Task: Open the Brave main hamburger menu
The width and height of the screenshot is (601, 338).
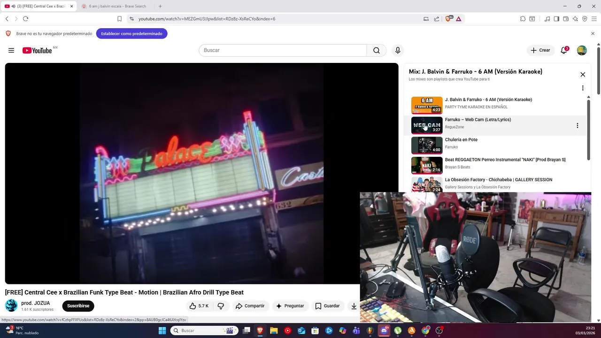Action: (594, 19)
